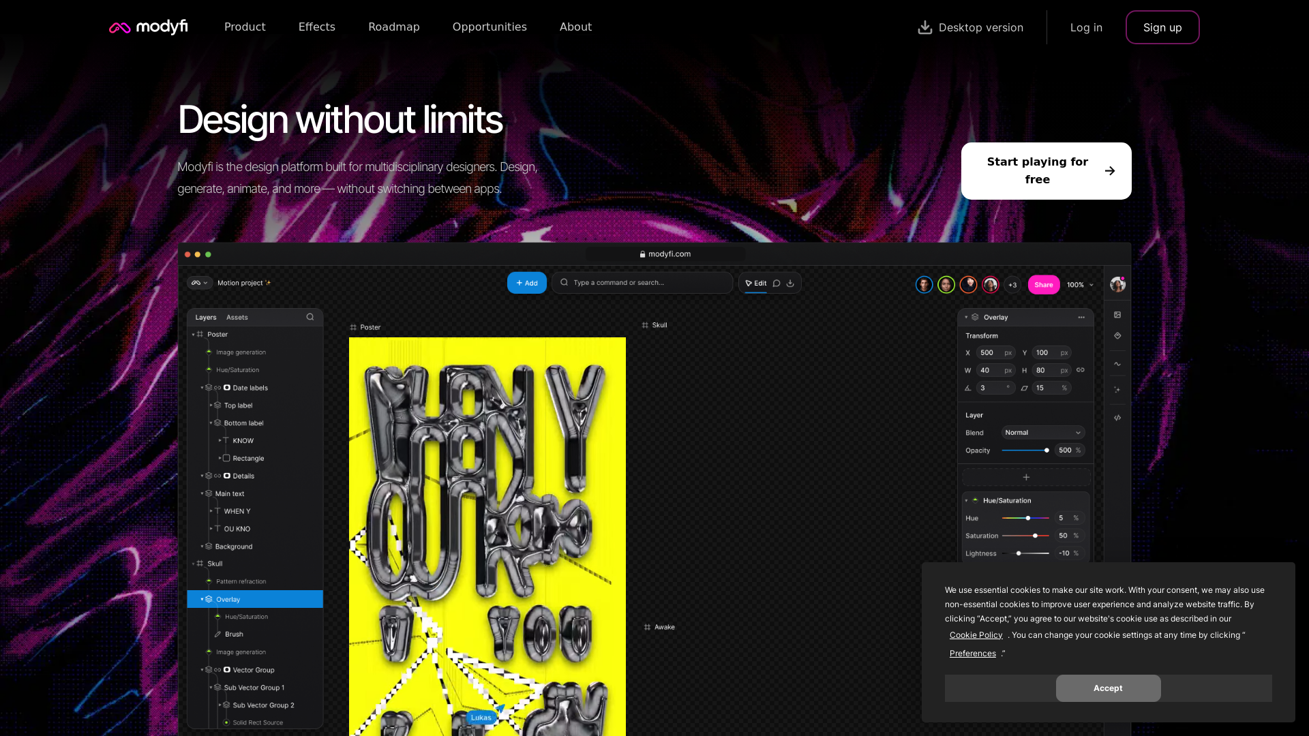Click the code brackets icon in the right sidebar
This screenshot has width=1309, height=736.
coord(1117,418)
